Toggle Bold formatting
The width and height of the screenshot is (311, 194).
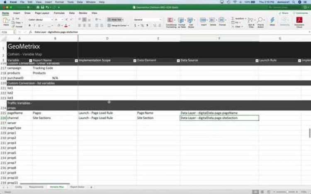click(29, 25)
